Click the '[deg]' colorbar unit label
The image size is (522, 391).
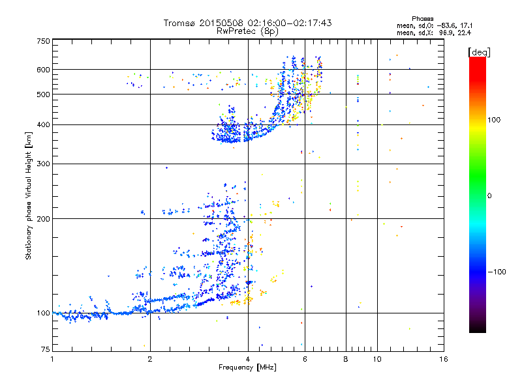coord(479,52)
